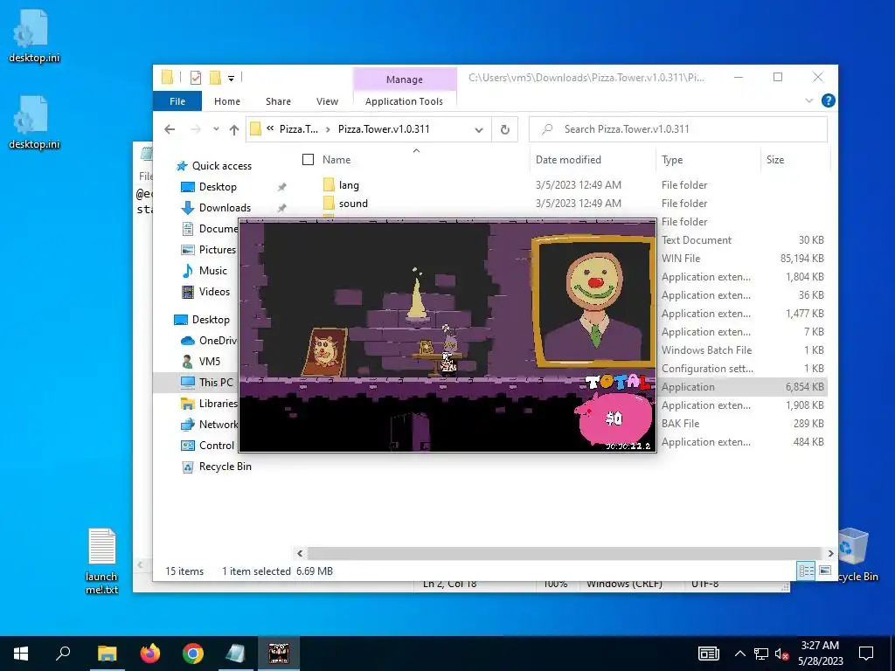Screen dimensions: 895x671
Task: Open the File tab in Explorer ribbon
Action: [177, 101]
